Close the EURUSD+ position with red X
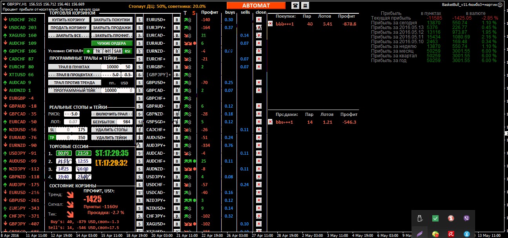The image size is (508, 238). pos(259,20)
